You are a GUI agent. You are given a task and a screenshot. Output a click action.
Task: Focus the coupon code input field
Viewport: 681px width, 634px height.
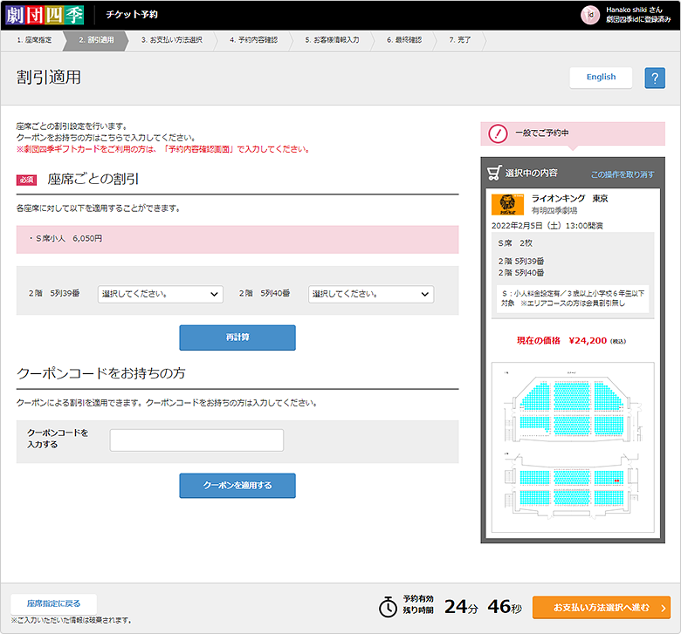click(x=196, y=440)
